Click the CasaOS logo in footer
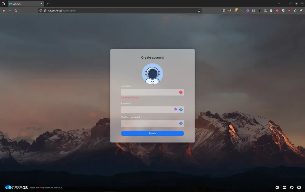The height and width of the screenshot is (192, 305). click(16, 187)
